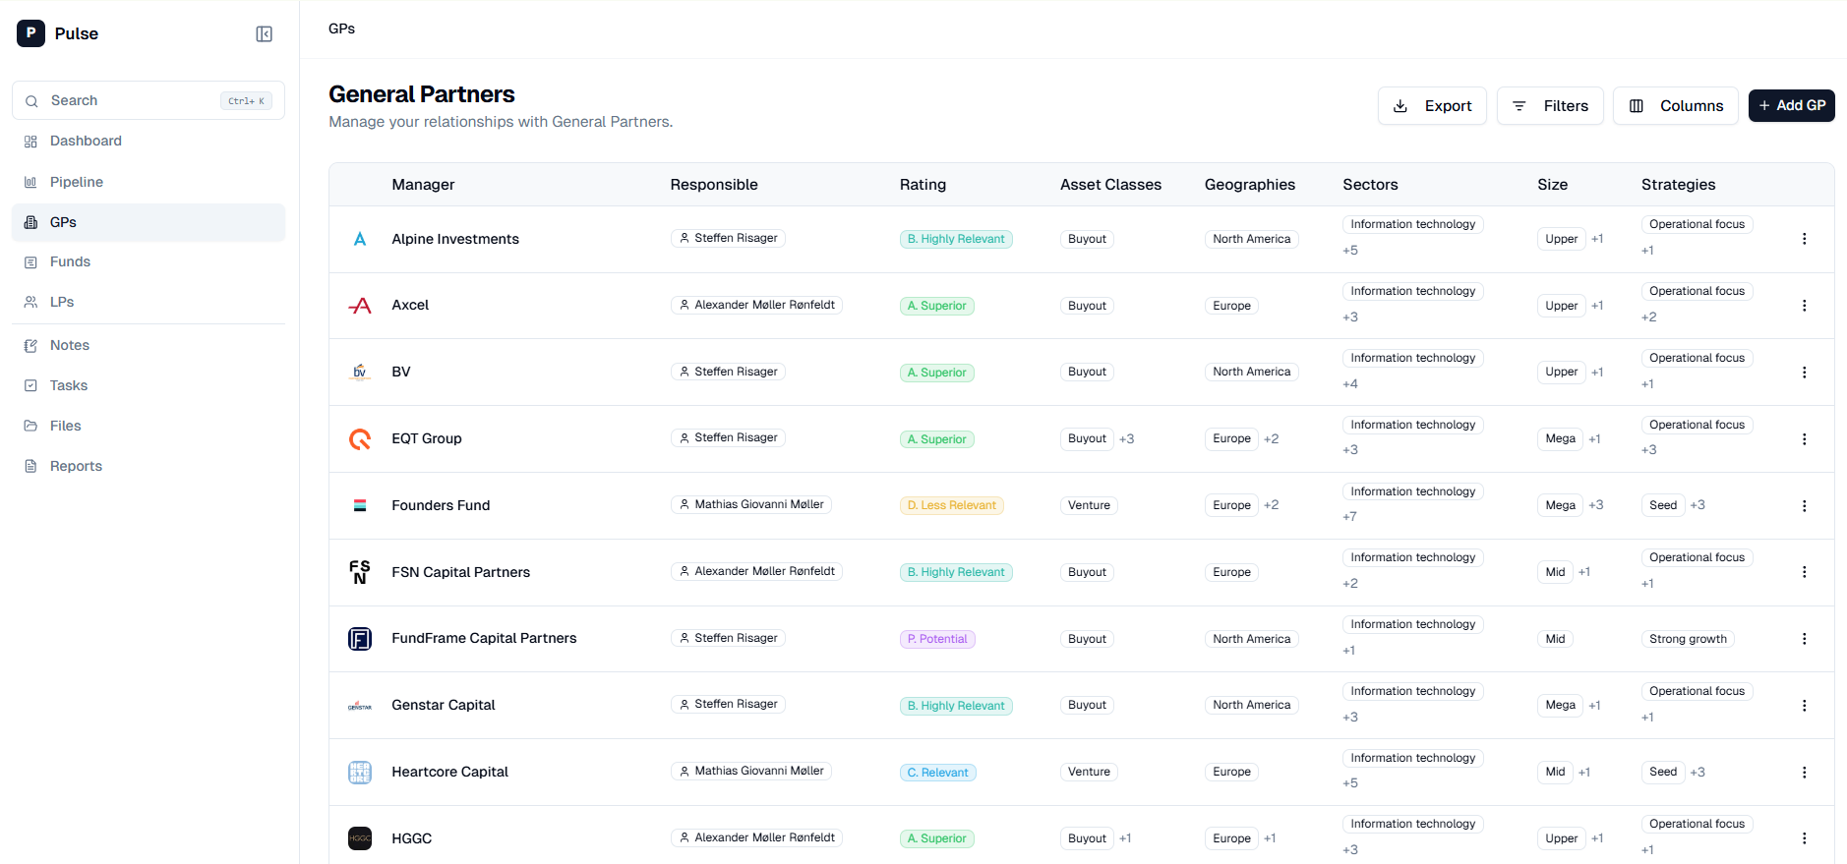The width and height of the screenshot is (1847, 864).
Task: Expand +7 sectors for Founders Fund
Action: (1349, 516)
